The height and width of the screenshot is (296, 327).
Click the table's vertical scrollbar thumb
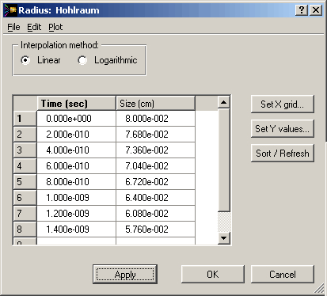(x=224, y=160)
